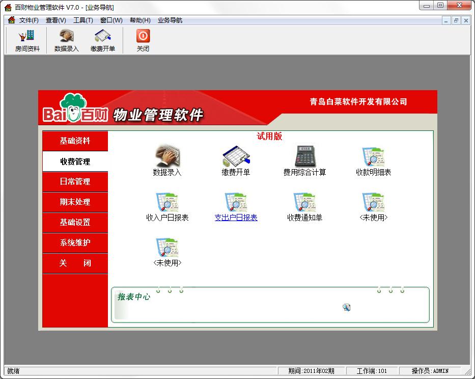The height and width of the screenshot is (379, 475).
Task: Click 工作端:101 in status bar
Action: tap(372, 371)
